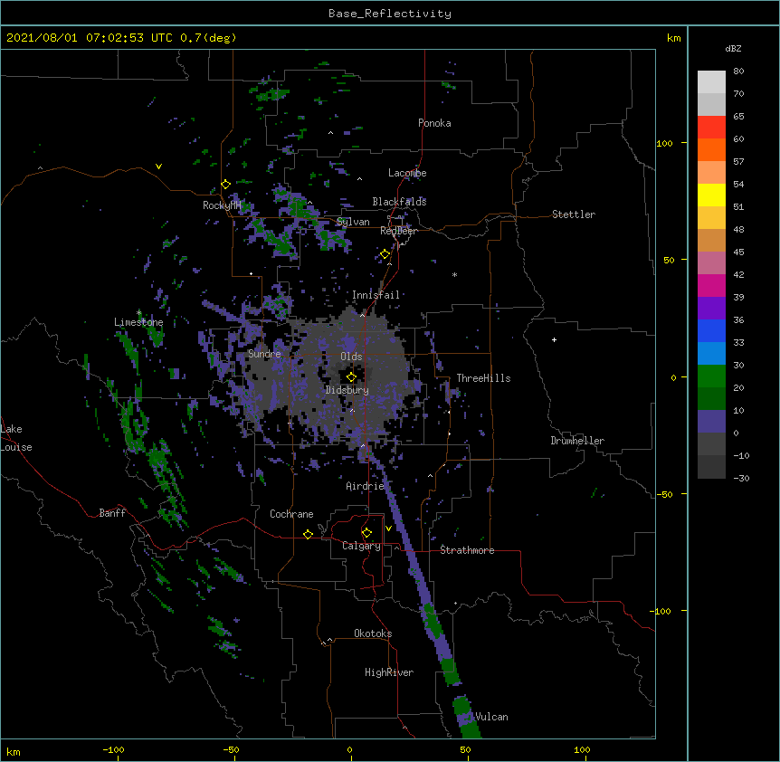Pick the bright yellow 54-51 dBZ swatch

pyautogui.click(x=711, y=195)
